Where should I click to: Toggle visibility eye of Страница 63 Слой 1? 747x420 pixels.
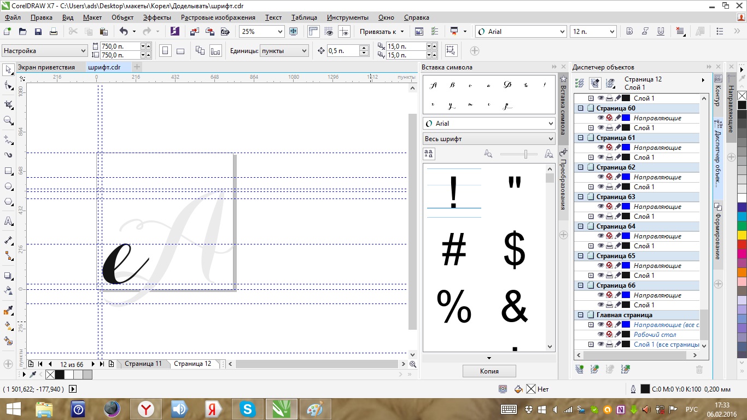(x=600, y=217)
